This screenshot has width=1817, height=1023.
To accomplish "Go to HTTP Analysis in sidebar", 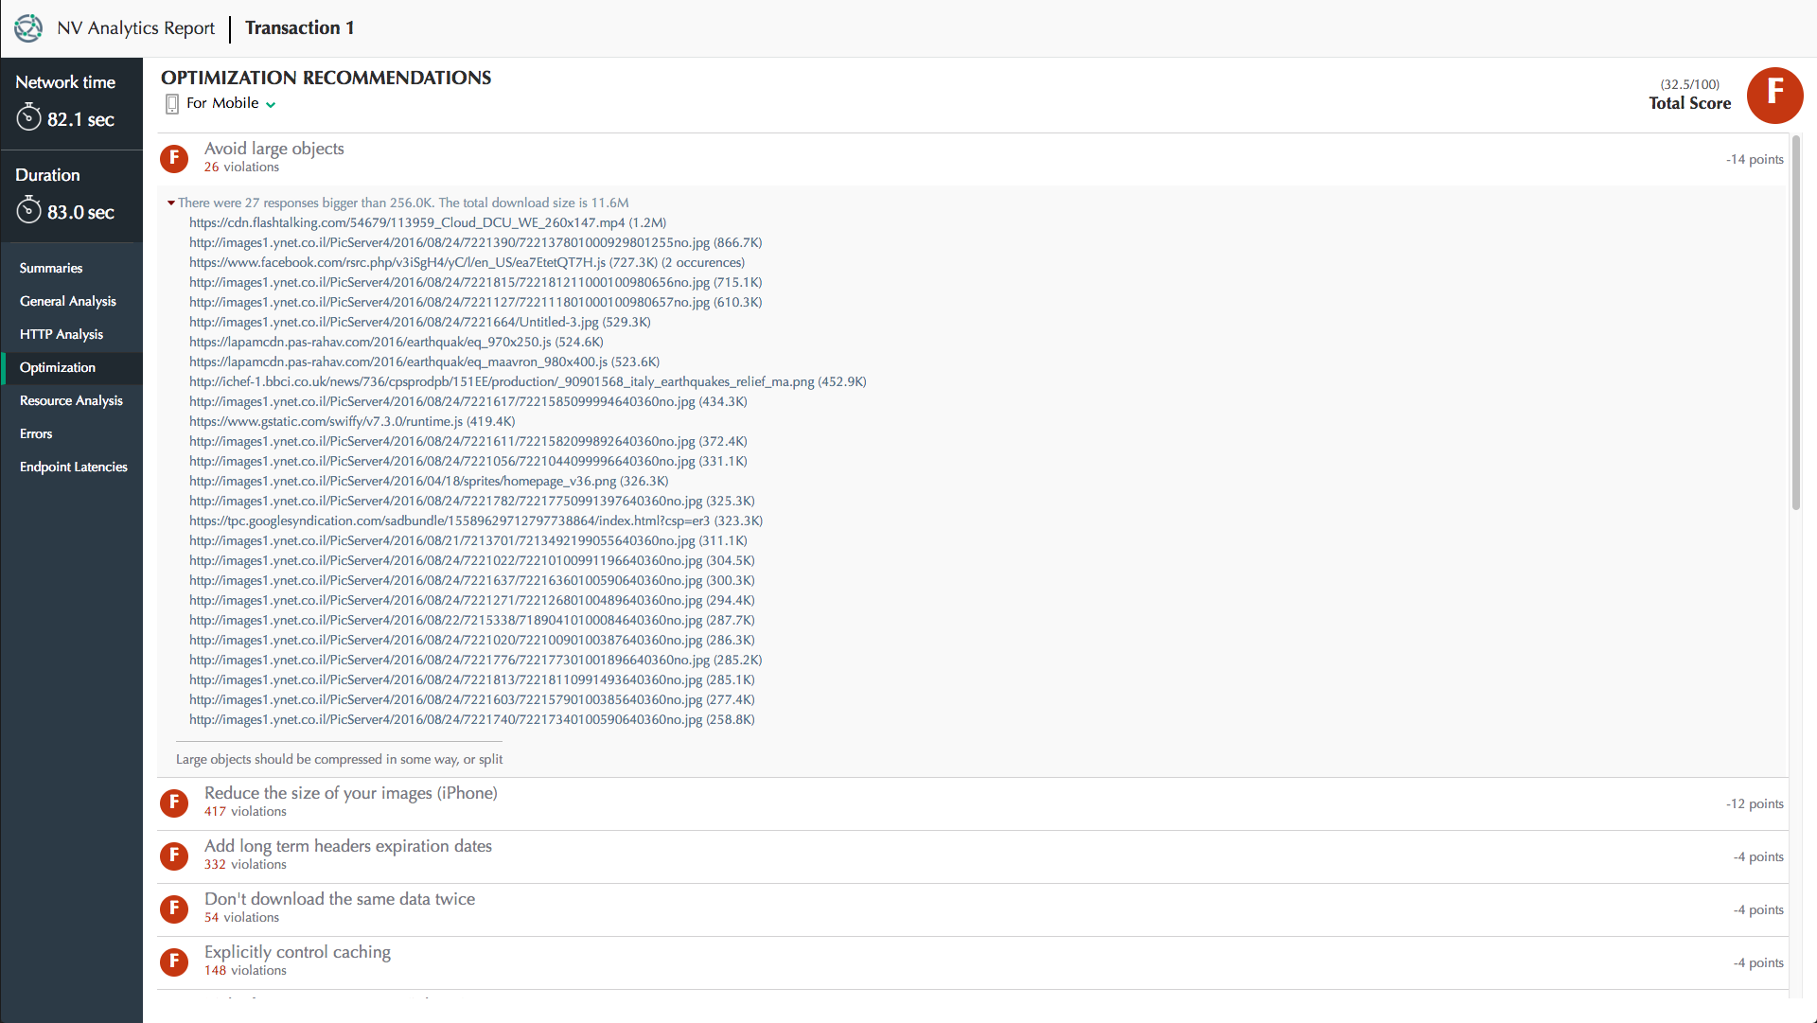I will click(x=62, y=334).
